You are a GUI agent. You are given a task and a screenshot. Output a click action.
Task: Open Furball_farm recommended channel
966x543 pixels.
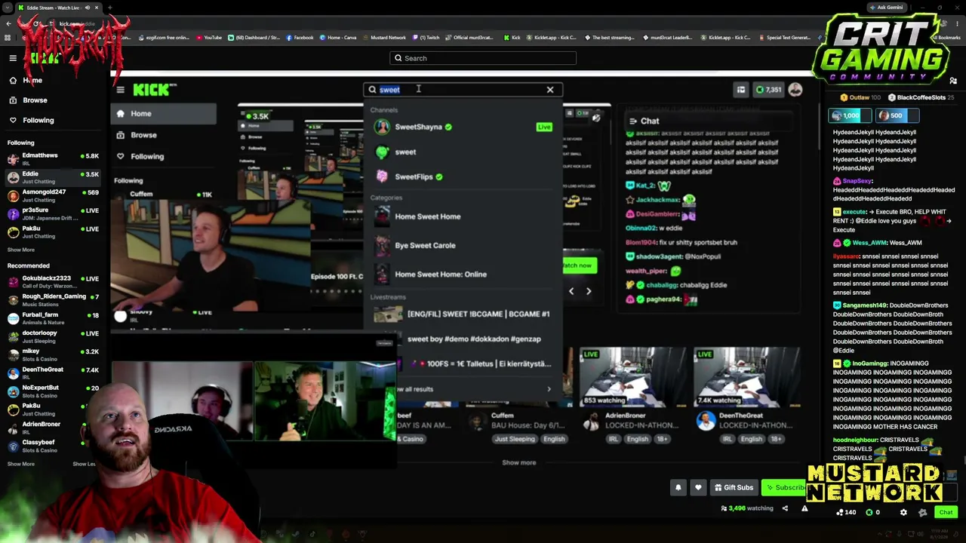pyautogui.click(x=53, y=318)
